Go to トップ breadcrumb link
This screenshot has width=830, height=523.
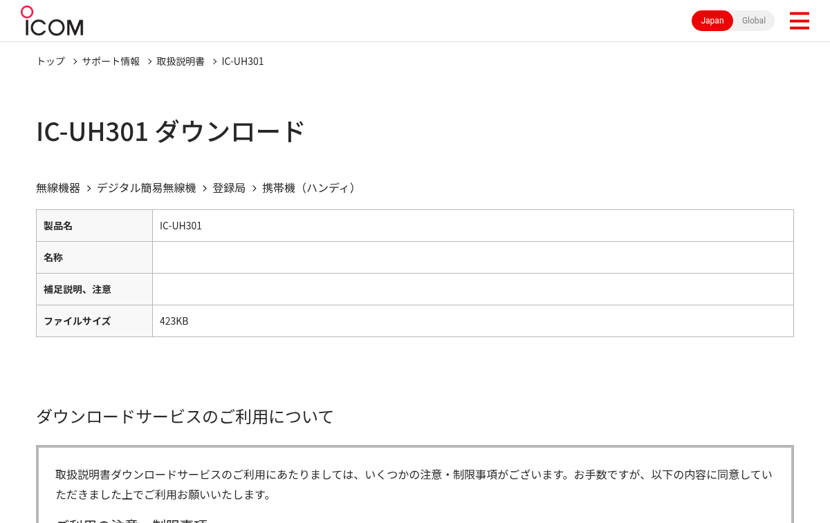click(50, 61)
